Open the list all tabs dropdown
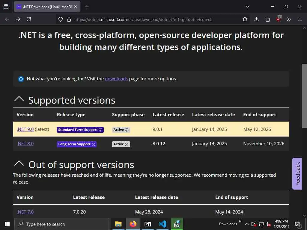The image size is (307, 230). point(247,7)
